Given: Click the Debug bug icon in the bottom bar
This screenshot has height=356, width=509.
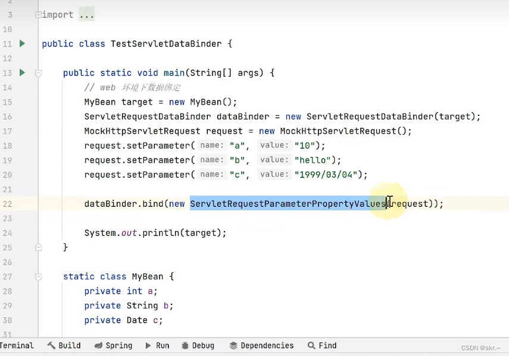Looking at the screenshot, I should click(183, 345).
